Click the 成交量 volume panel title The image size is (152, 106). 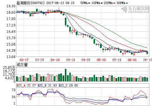tap(22, 65)
